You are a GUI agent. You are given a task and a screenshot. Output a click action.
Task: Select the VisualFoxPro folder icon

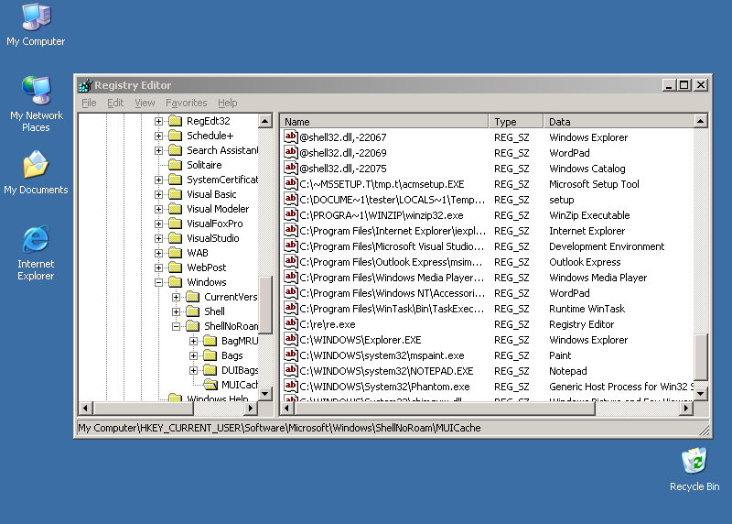coord(175,224)
